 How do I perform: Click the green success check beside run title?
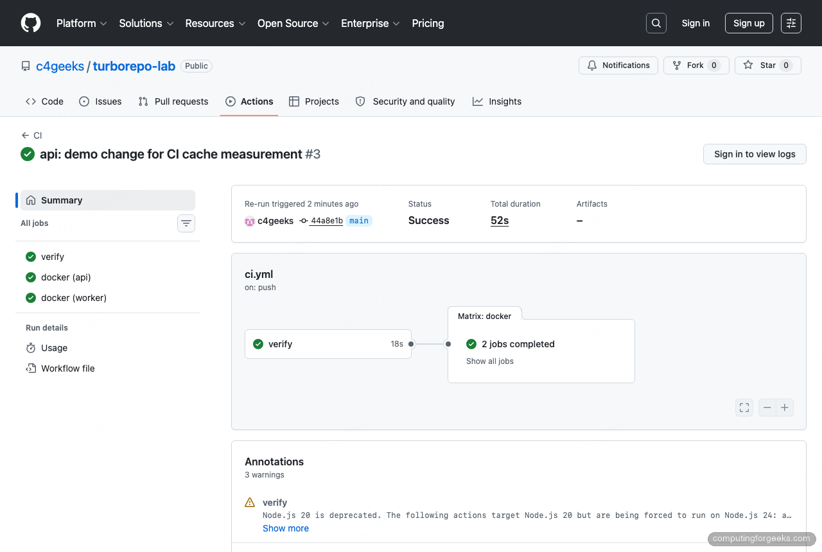click(28, 154)
